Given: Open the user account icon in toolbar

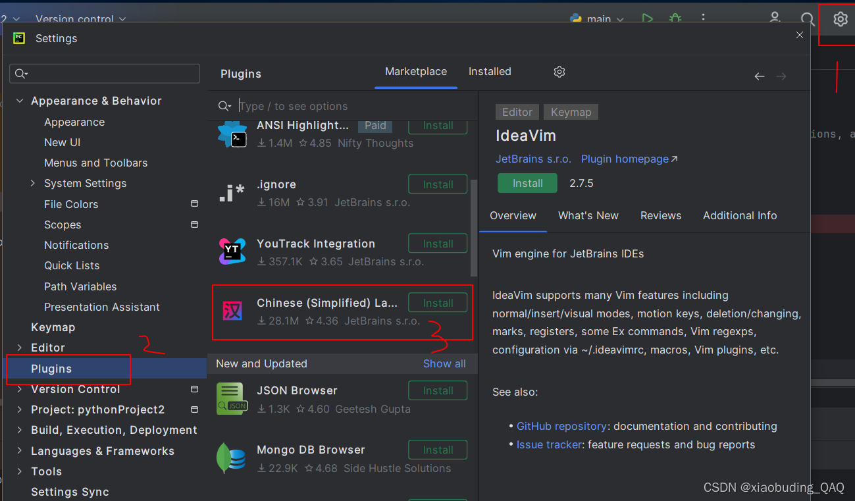Looking at the screenshot, I should point(775,19).
